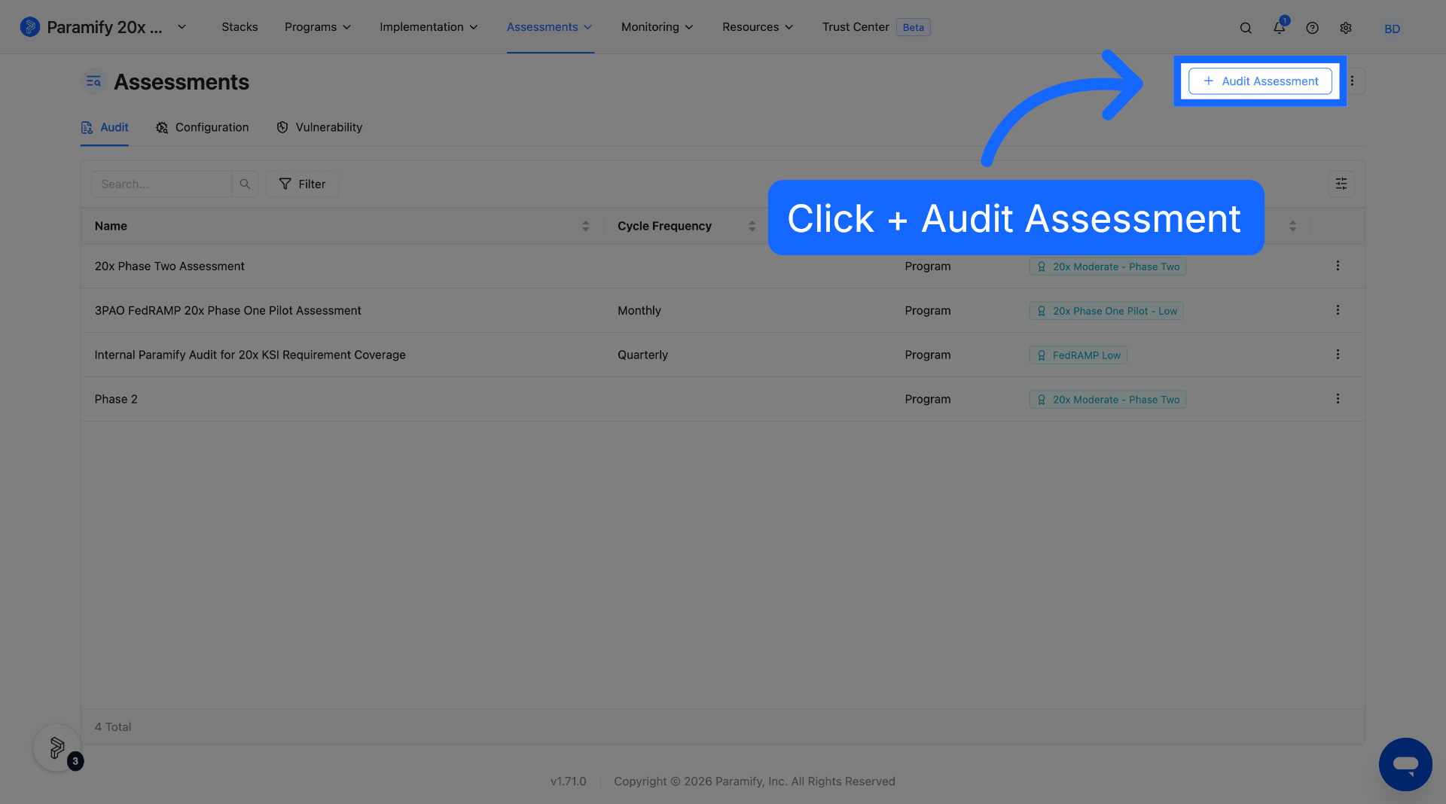
Task: Open row actions for the Phase 2 row
Action: click(x=1338, y=399)
